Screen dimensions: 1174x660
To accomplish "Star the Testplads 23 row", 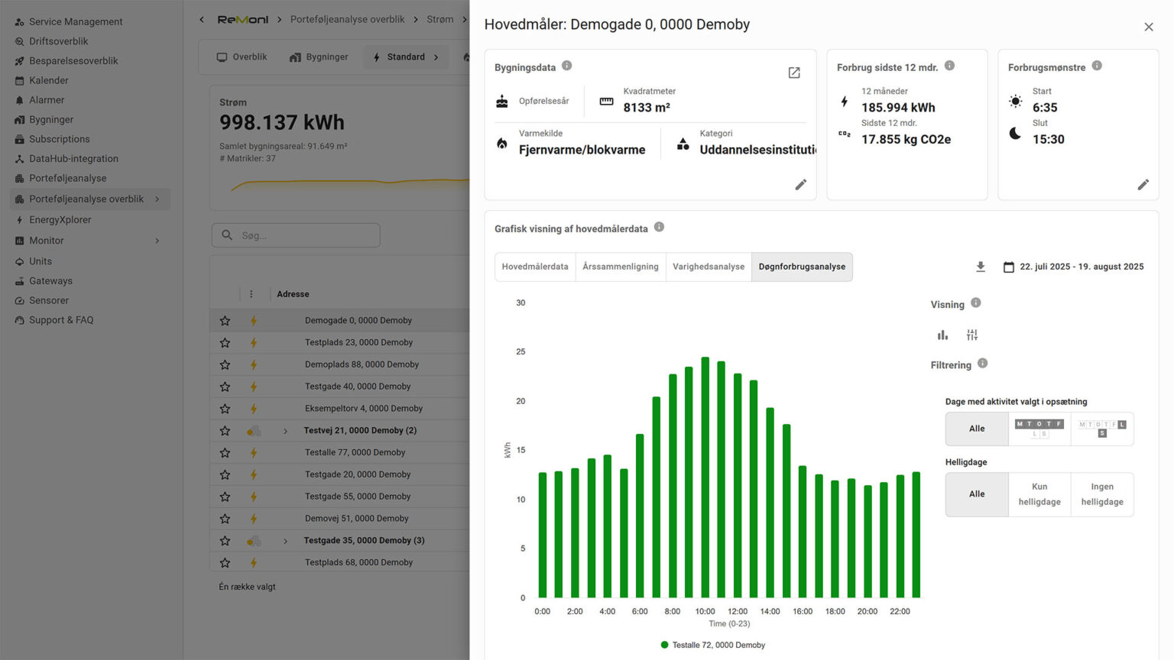I will click(225, 343).
